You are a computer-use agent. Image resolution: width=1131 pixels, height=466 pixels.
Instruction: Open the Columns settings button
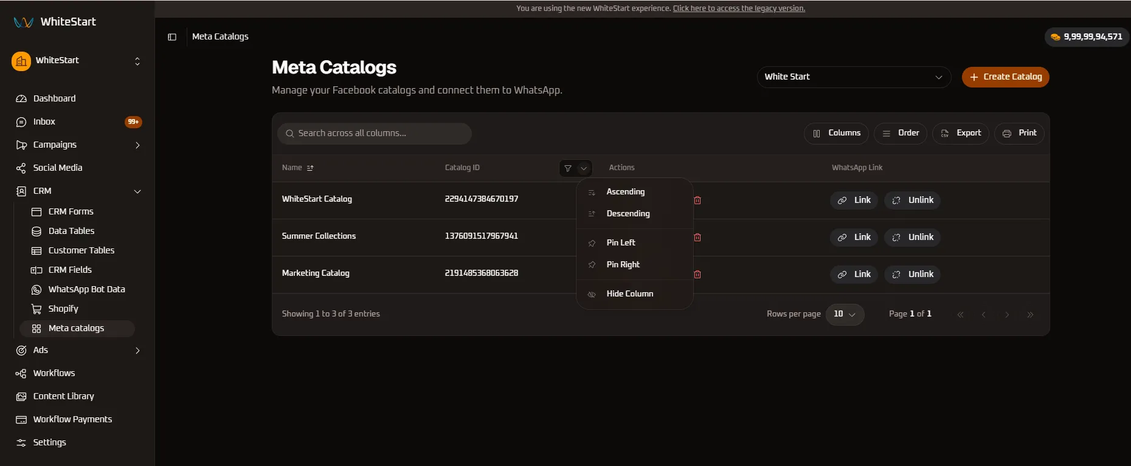point(836,133)
